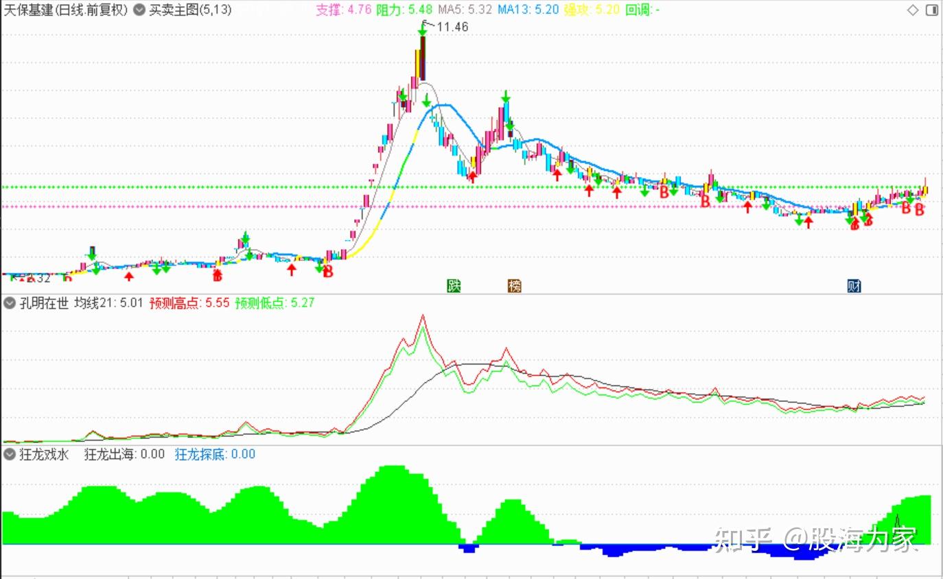Open the green 跌 event marker
The height and width of the screenshot is (579, 943).
coord(454,285)
